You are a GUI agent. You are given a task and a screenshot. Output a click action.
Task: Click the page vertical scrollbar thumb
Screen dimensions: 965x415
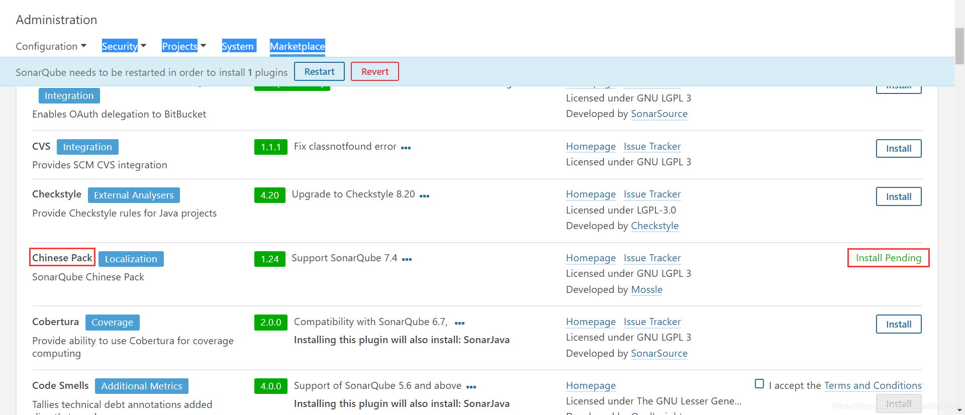click(959, 46)
